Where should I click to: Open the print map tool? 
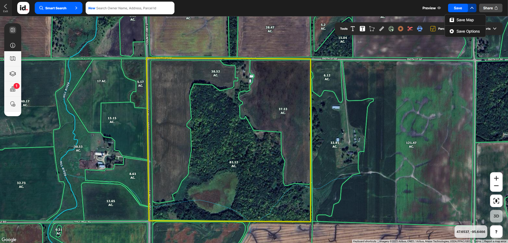(419, 29)
